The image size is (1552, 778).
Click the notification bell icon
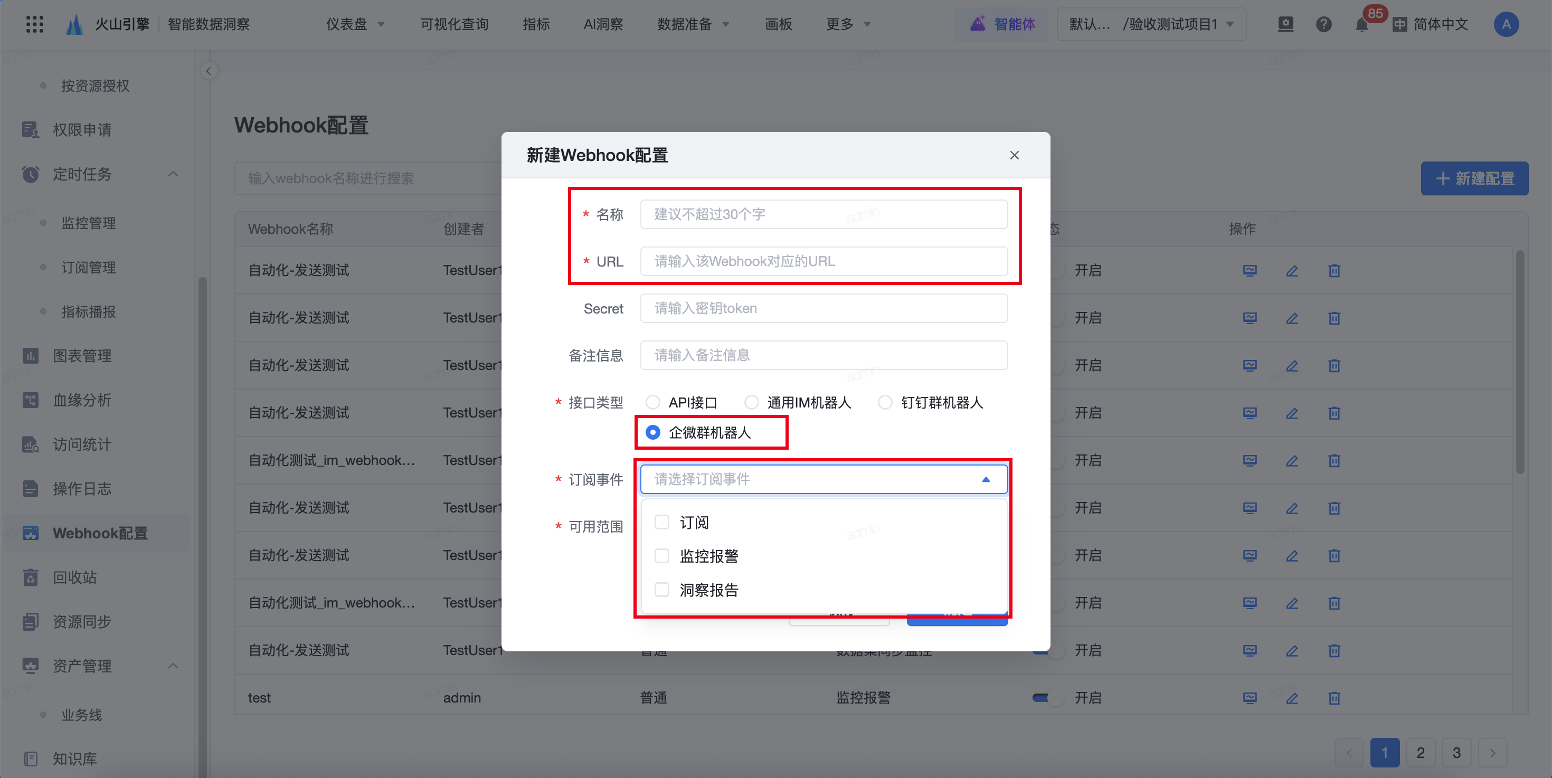pos(1361,25)
